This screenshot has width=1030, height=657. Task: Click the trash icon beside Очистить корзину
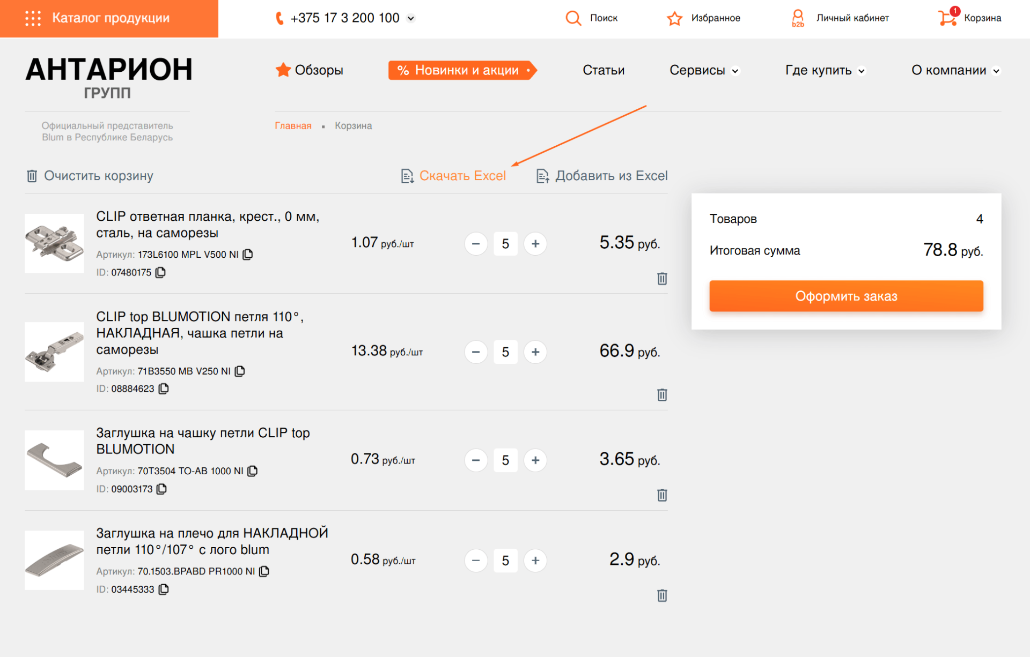(x=32, y=176)
